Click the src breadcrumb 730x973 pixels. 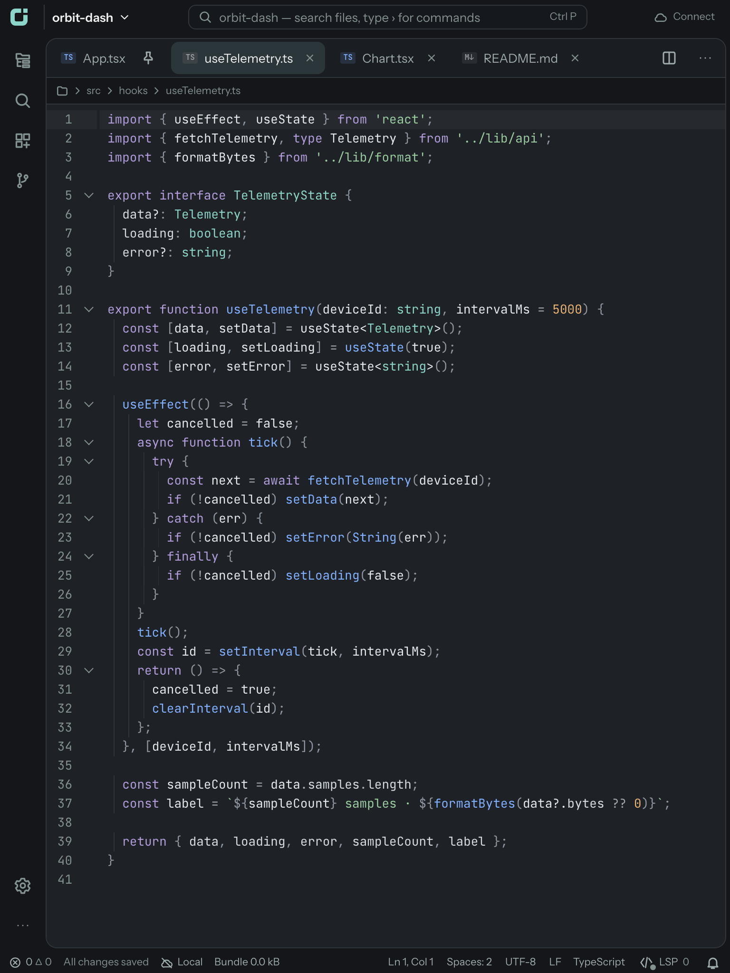tap(94, 91)
